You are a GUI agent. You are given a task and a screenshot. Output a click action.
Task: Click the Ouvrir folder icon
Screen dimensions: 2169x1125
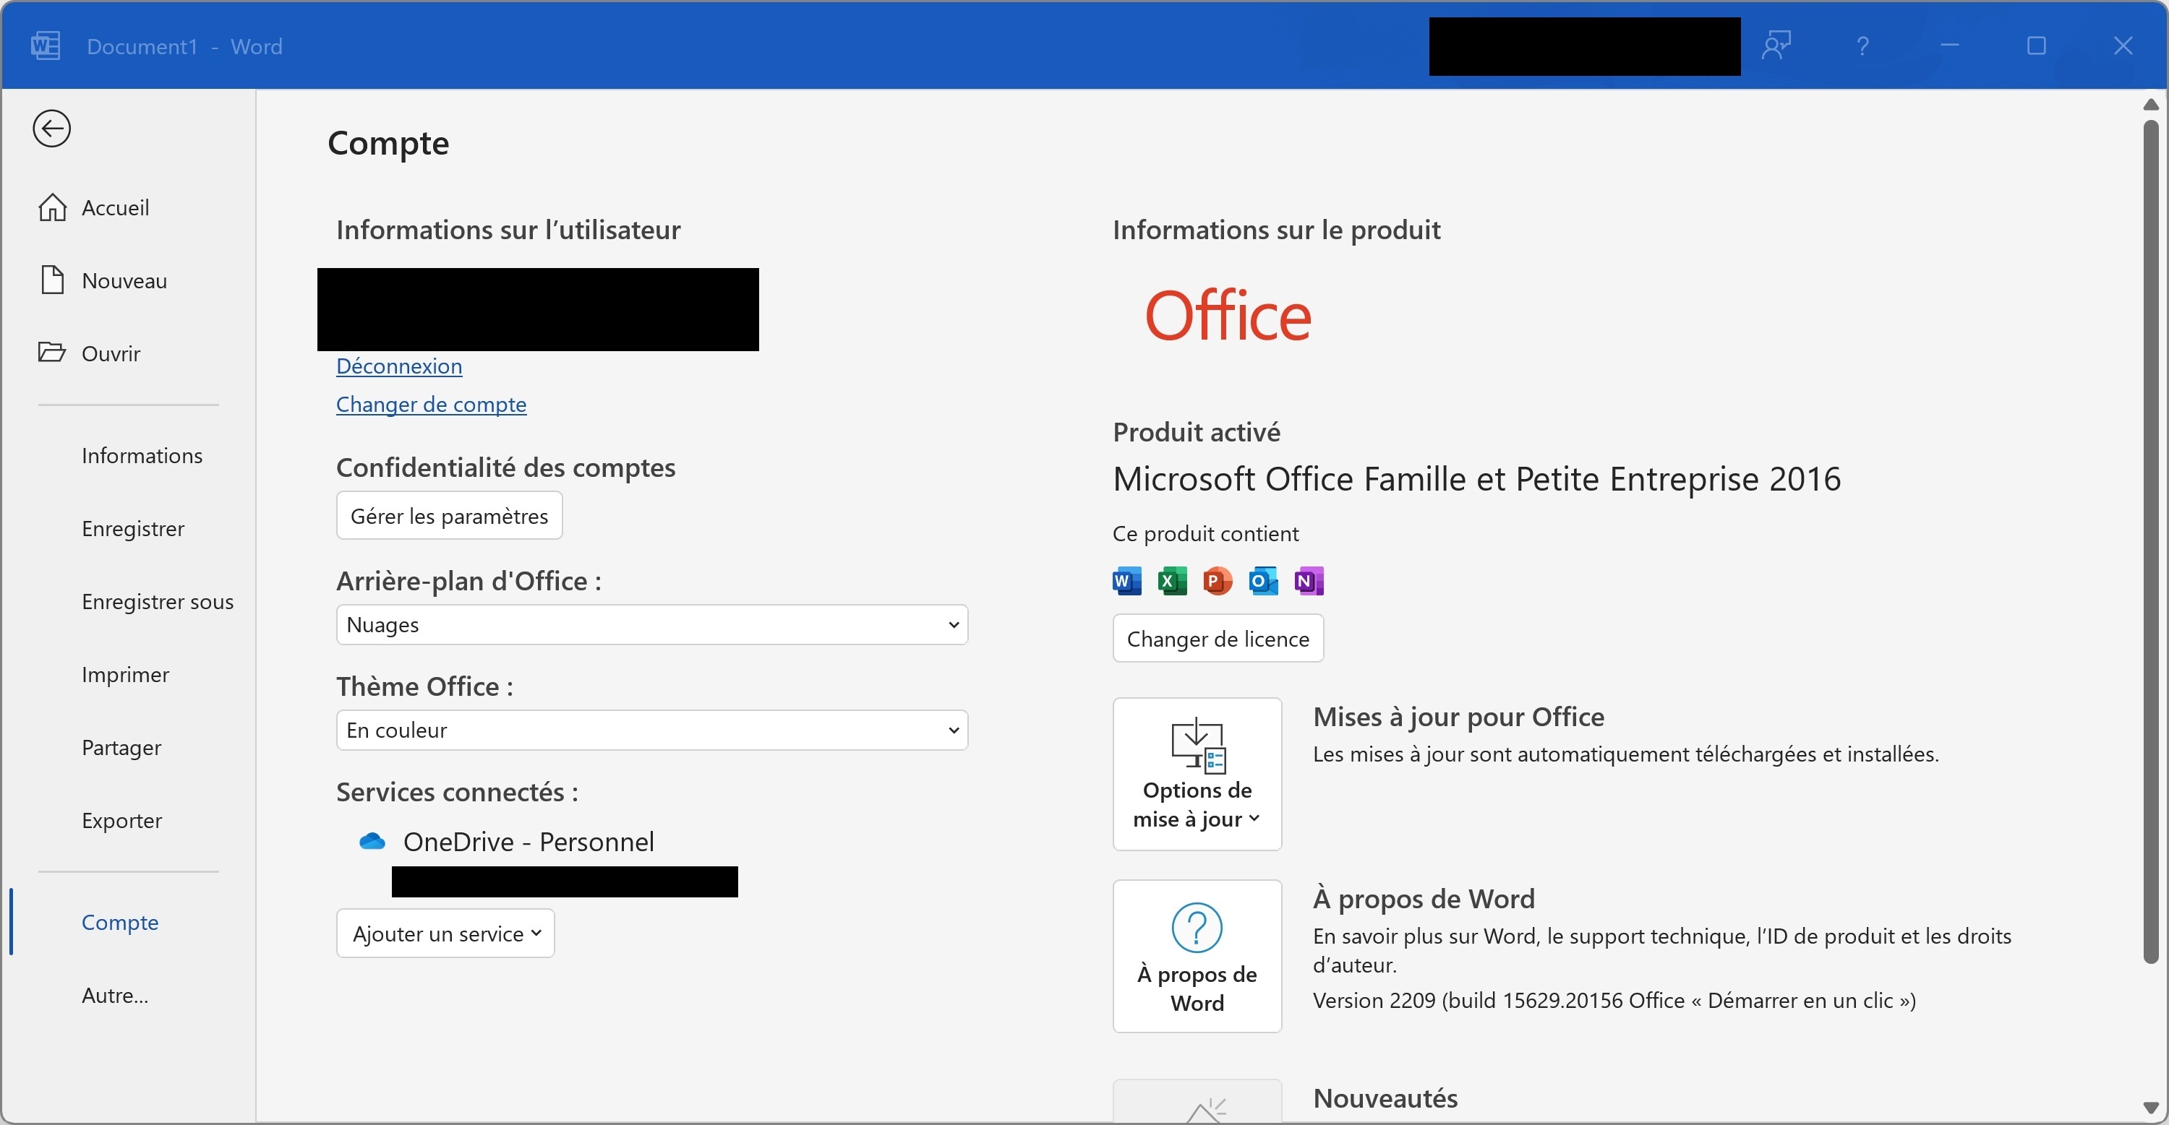click(x=52, y=352)
